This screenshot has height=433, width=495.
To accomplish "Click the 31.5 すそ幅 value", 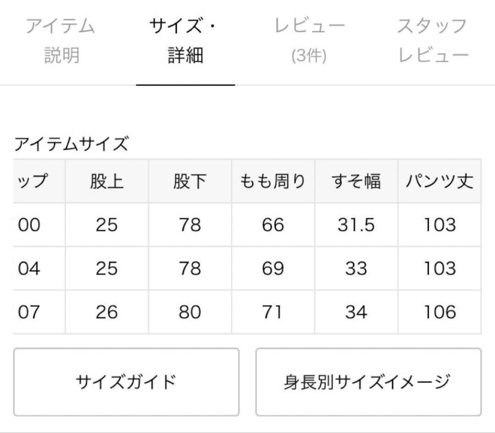I will (x=357, y=225).
